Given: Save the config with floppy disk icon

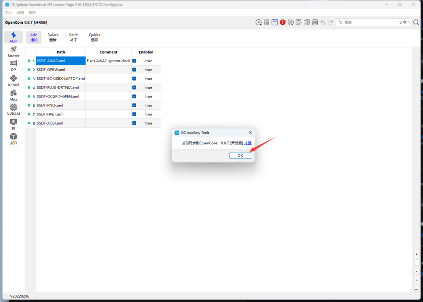Looking at the screenshot, I should (x=275, y=22).
